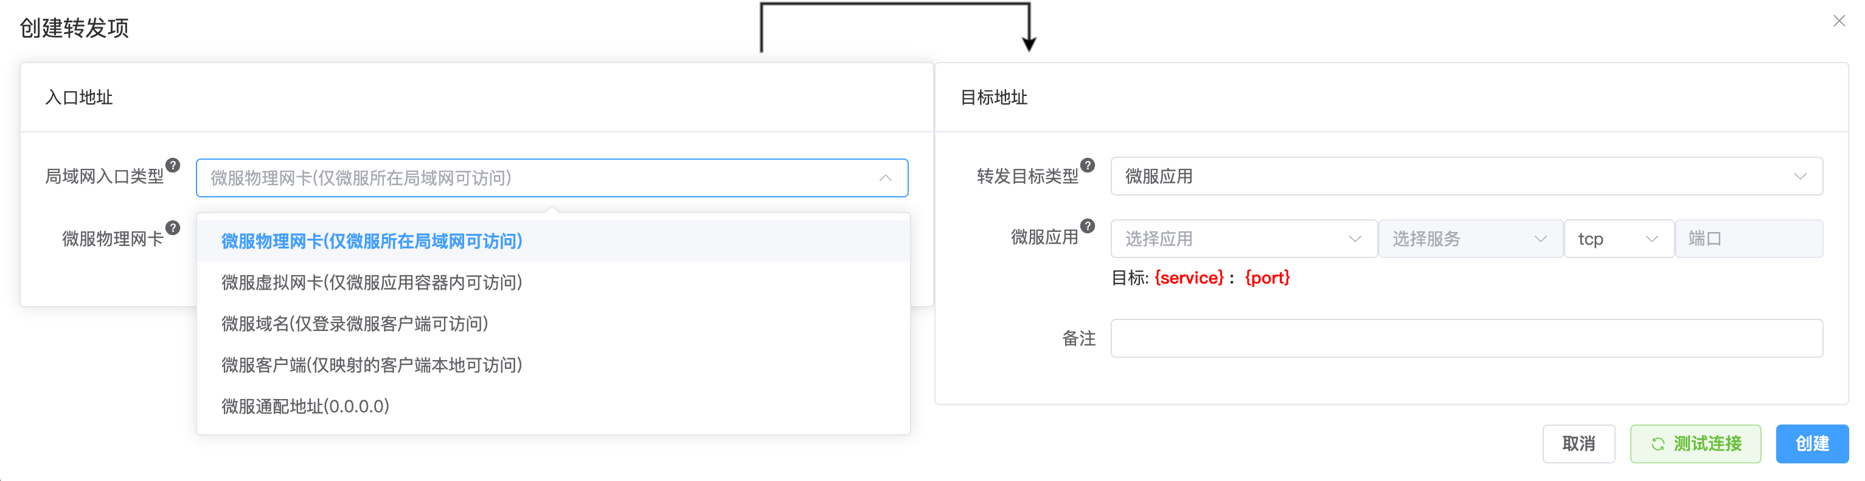Click the 测试连接 button
Viewport: 1865px width, 481px height.
pyautogui.click(x=1695, y=443)
